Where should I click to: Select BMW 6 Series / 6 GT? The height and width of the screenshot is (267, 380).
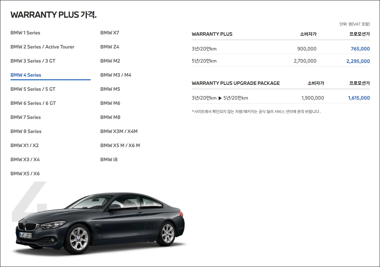click(x=33, y=103)
